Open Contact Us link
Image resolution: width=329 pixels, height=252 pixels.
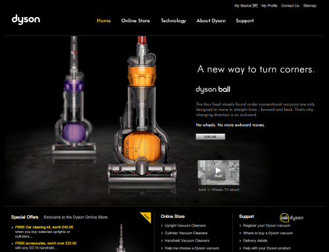290,6
